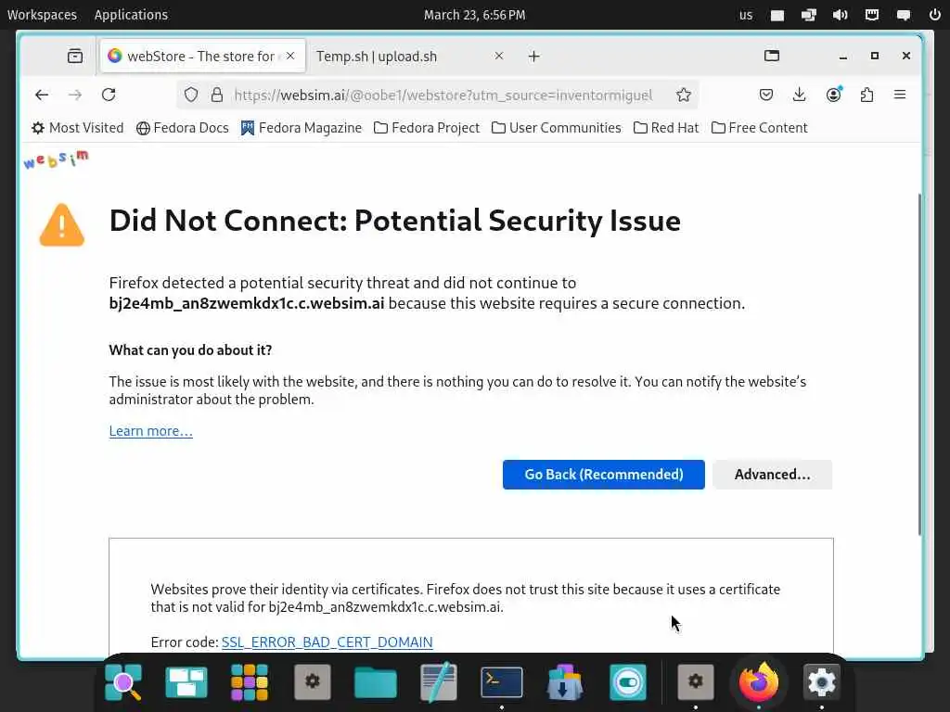Click Go Back (Recommended) button
This screenshot has height=712, width=950.
[x=603, y=475]
